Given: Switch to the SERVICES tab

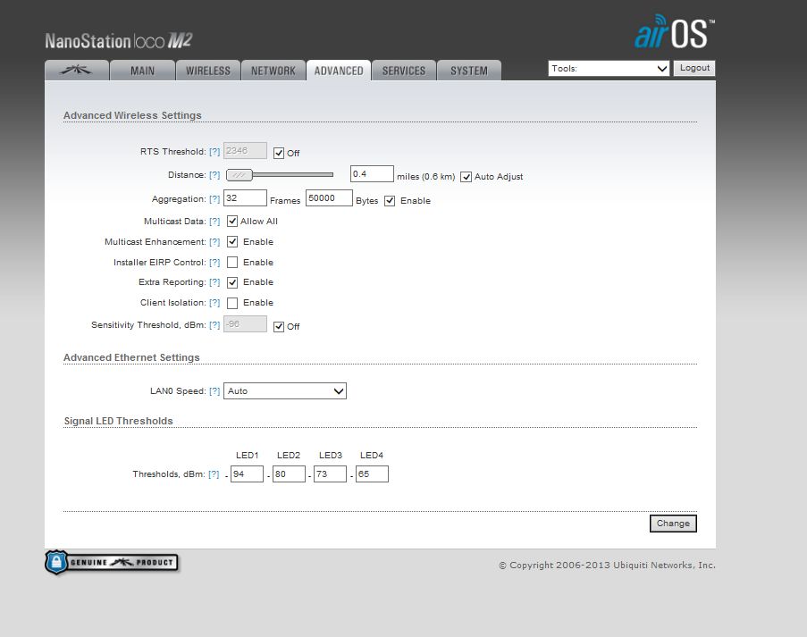Looking at the screenshot, I should [404, 71].
